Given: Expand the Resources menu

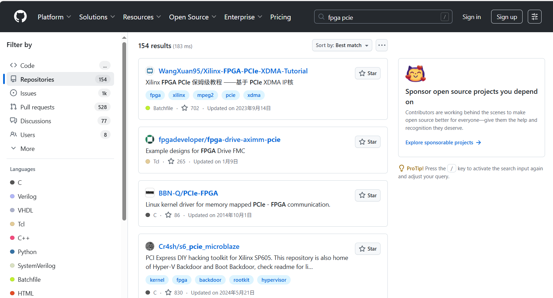Looking at the screenshot, I should [x=142, y=17].
